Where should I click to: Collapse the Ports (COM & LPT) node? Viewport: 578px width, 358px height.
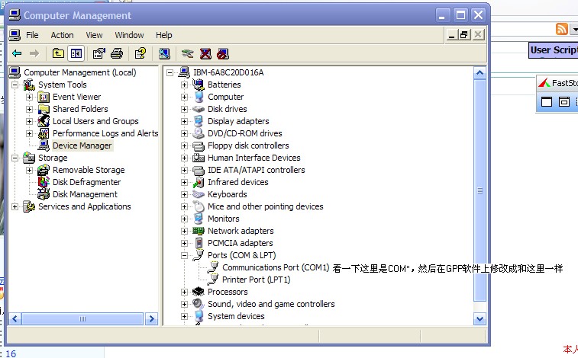[x=184, y=255]
